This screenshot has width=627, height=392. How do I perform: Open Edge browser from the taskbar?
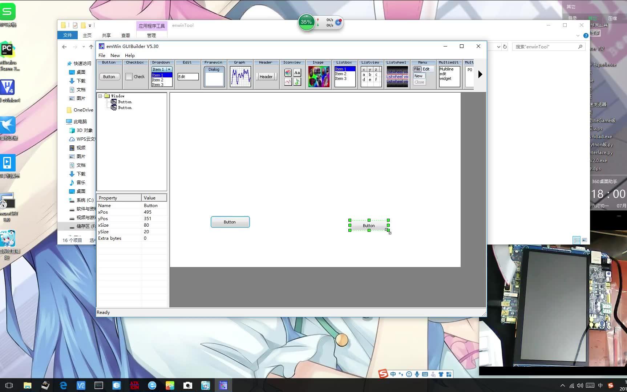(63, 385)
